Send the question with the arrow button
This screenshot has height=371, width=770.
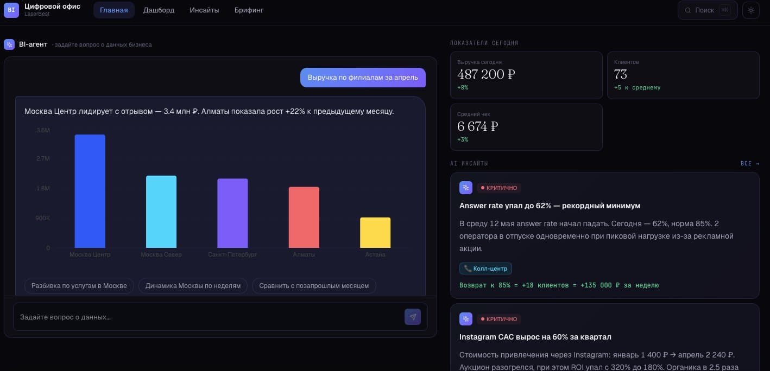[413, 317]
